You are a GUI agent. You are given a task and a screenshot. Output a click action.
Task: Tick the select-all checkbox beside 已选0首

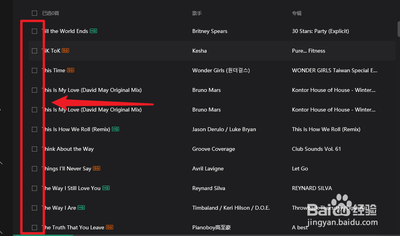[35, 13]
